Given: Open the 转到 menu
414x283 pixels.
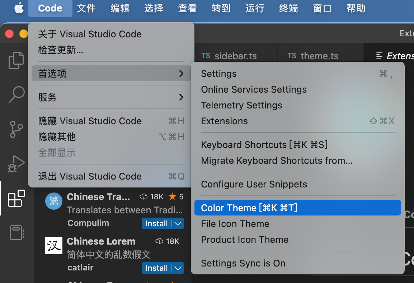Looking at the screenshot, I should (x=221, y=8).
